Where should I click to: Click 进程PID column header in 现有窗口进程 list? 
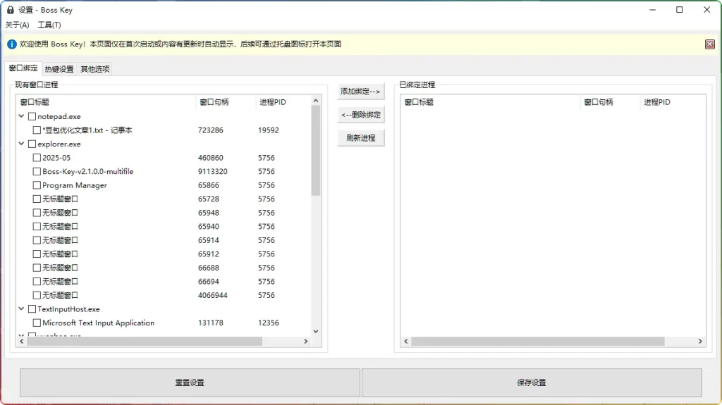[x=283, y=102]
